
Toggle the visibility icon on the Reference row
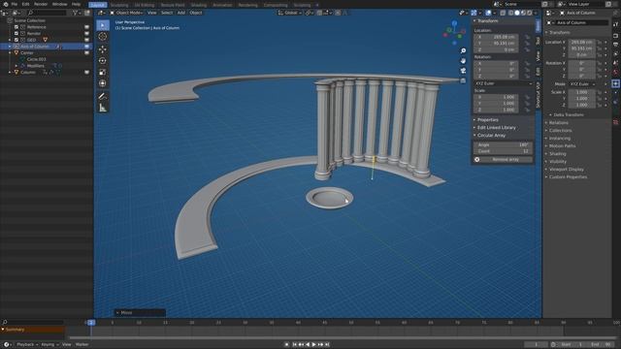(86, 27)
